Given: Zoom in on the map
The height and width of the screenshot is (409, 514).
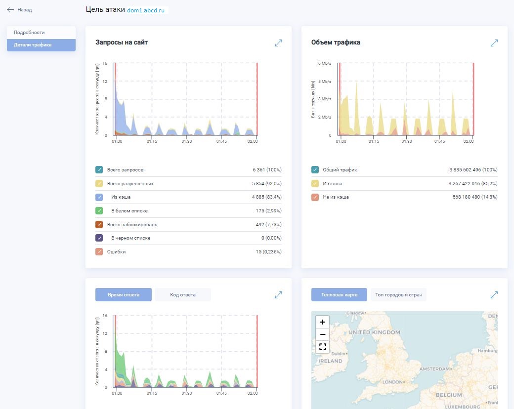Looking at the screenshot, I should point(323,322).
